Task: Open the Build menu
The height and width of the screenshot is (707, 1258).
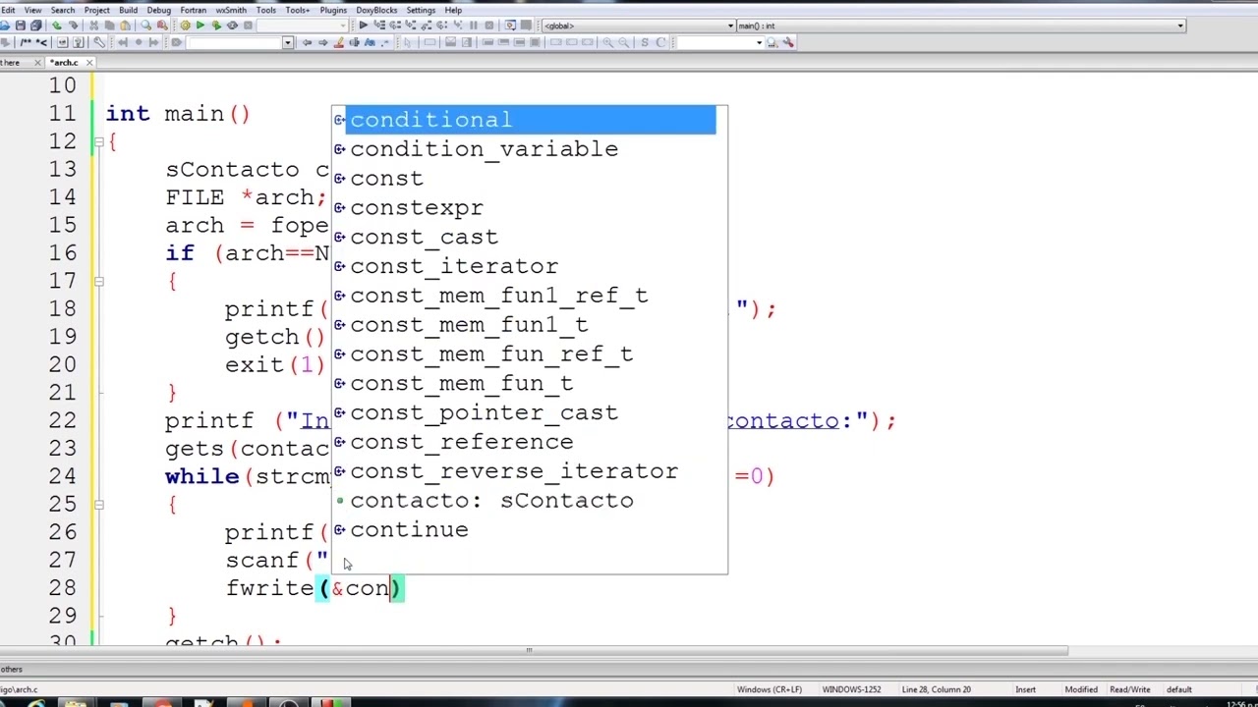Action: click(128, 10)
